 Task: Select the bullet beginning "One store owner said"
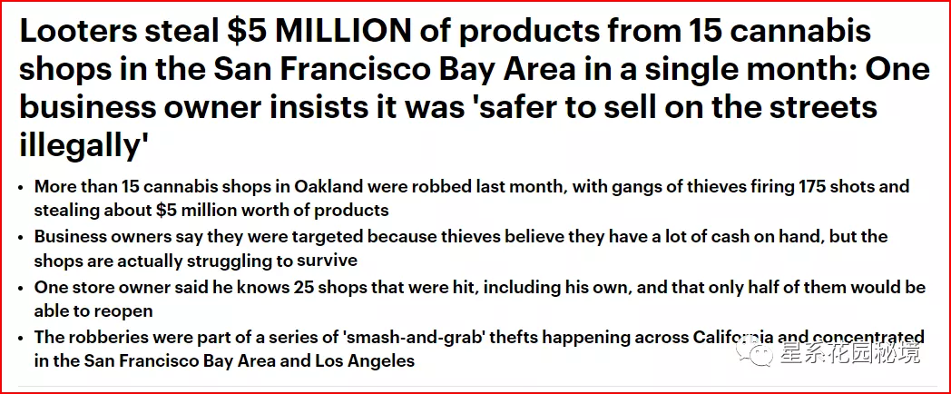point(479,300)
